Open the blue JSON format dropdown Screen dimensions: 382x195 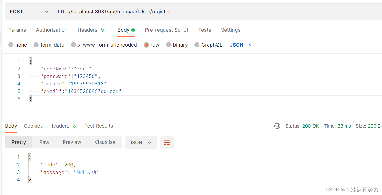[241, 45]
